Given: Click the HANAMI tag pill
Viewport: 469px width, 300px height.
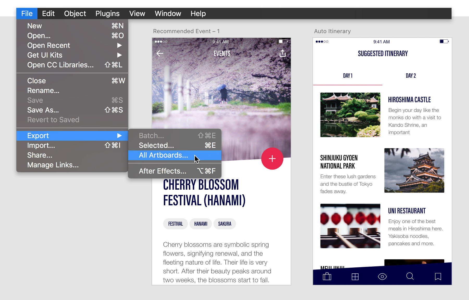Looking at the screenshot, I should point(201,224).
